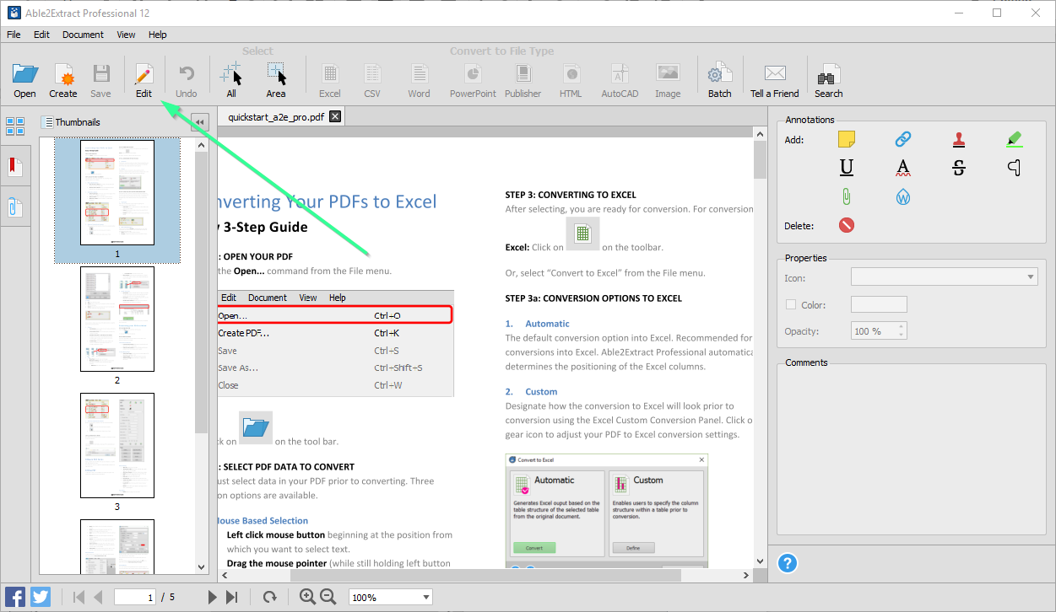The width and height of the screenshot is (1056, 612).
Task: Click the Color swatch box in Properties
Action: pyautogui.click(x=879, y=305)
